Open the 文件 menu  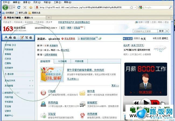point(6,2)
